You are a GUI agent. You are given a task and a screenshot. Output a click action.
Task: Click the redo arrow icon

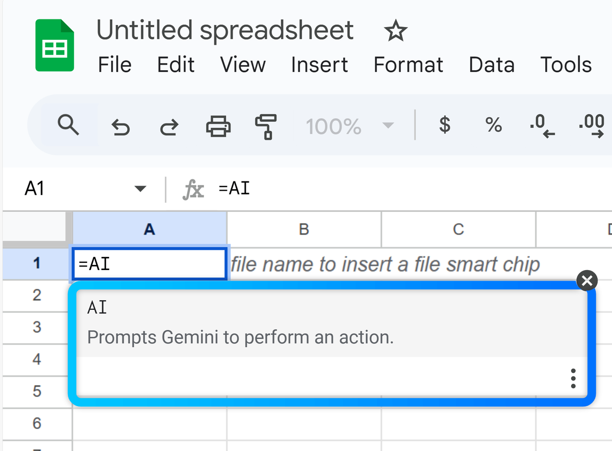(169, 125)
